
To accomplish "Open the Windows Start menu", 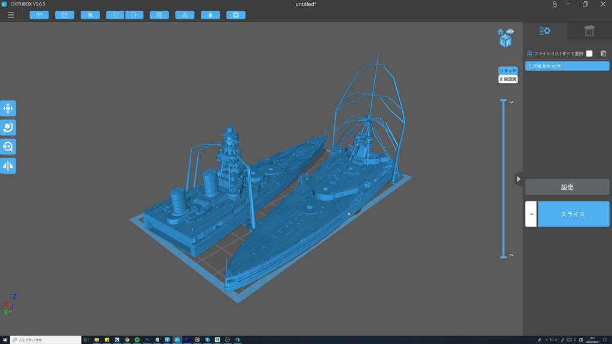I will [x=5, y=340].
